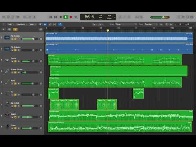
Task: Click the PD-1-Click audio waveform track icon
Action: coord(7,38)
